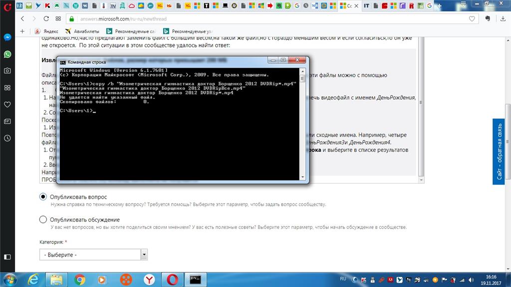The width and height of the screenshot is (511, 287).
Task: Click the snapshot camera sidebar icon
Action: pos(7,70)
